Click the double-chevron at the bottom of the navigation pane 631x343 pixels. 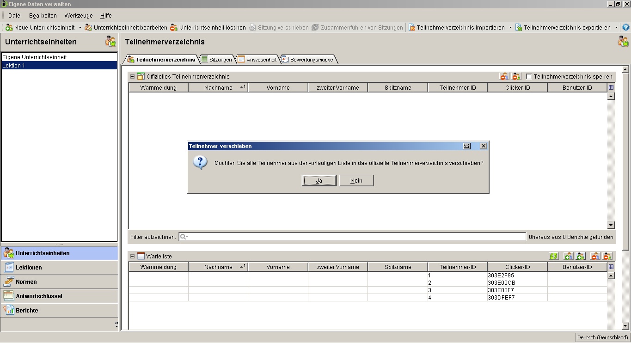click(x=116, y=325)
